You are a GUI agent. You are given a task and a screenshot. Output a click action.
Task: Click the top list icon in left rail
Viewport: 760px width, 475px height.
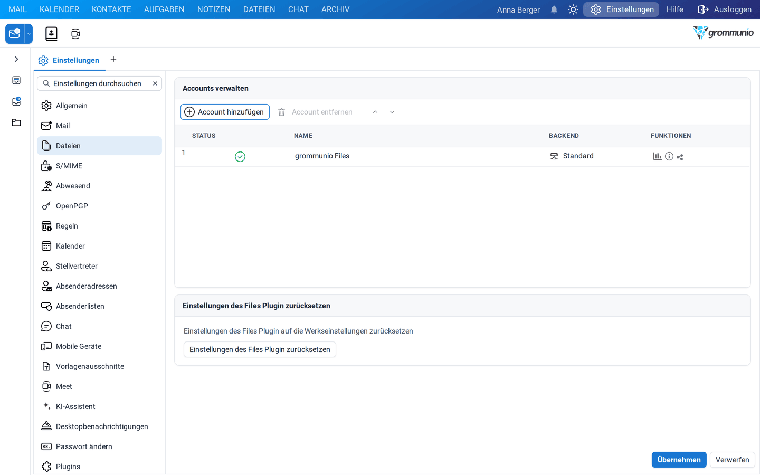[16, 80]
